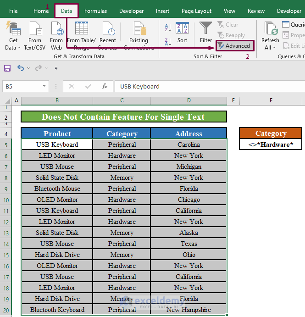Screen dimensions: 305x317
Task: Open the Get Data menu
Action: coord(13,36)
